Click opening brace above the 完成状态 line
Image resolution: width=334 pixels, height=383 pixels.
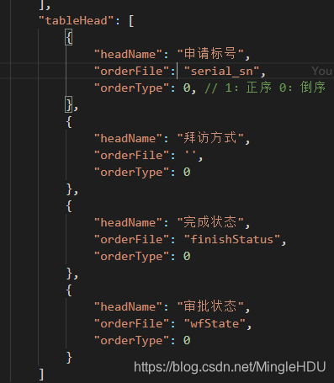point(69,206)
